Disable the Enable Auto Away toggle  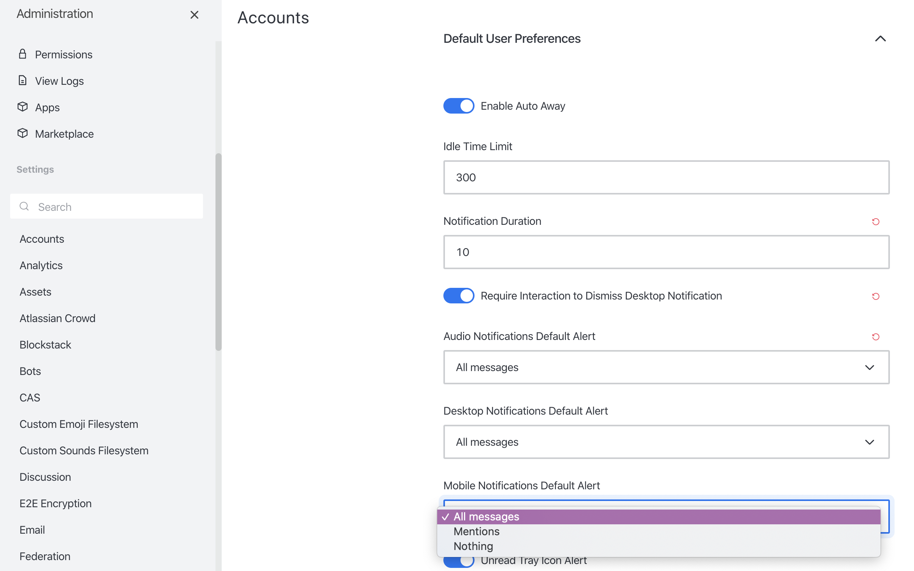(x=459, y=106)
